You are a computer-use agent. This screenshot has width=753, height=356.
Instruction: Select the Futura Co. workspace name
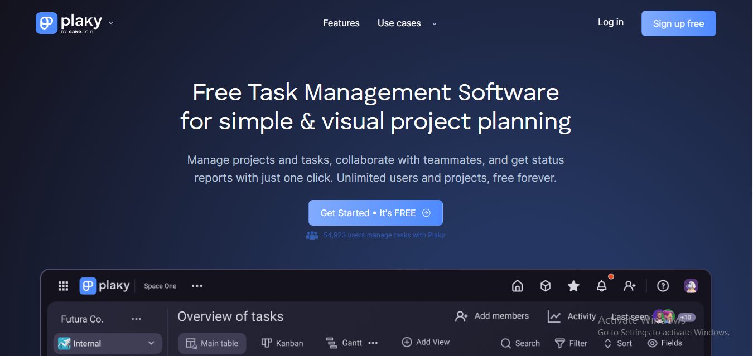[x=82, y=319]
